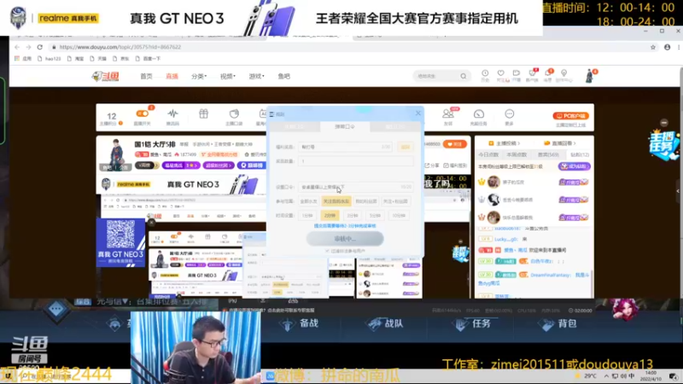The image size is (683, 384).
Task: Click the purple become-fan button in the ranking panel
Action: point(574,166)
